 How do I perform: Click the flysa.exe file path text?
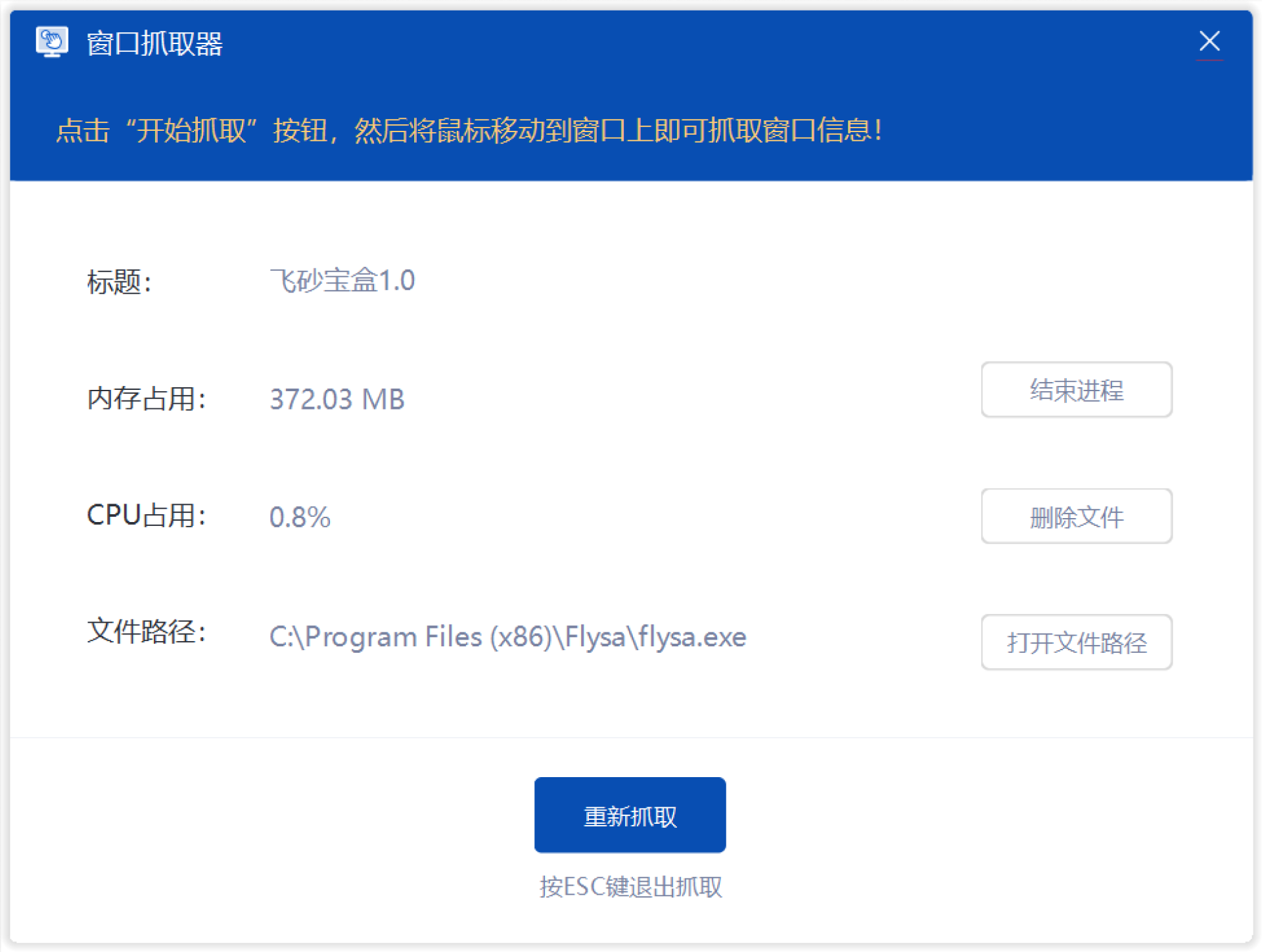pyautogui.click(x=507, y=636)
